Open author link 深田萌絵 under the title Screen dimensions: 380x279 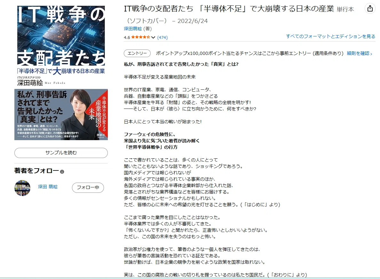[x=133, y=29]
